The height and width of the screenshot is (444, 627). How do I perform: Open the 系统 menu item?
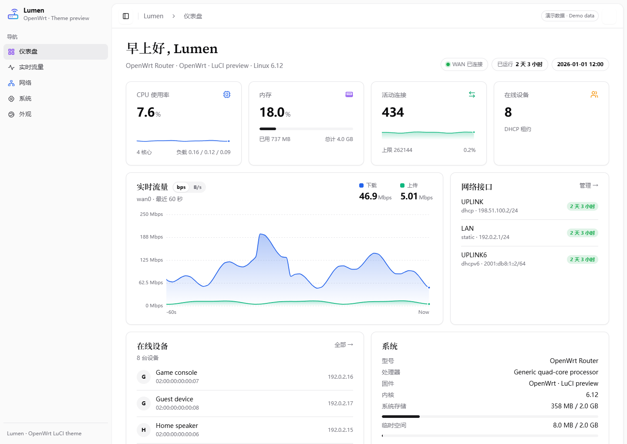pyautogui.click(x=56, y=99)
